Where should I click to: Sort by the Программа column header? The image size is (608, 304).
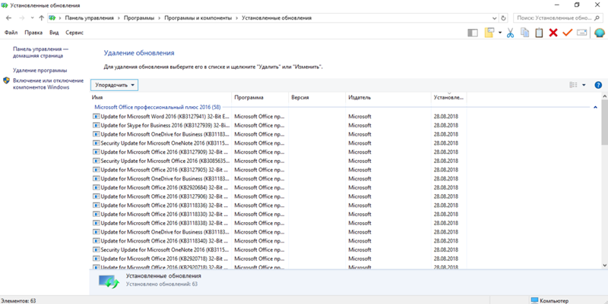[x=260, y=98]
